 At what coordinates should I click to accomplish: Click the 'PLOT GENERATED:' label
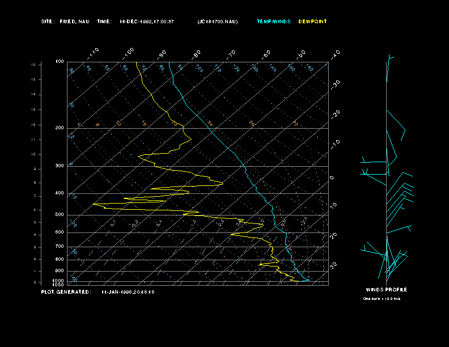tap(66, 292)
